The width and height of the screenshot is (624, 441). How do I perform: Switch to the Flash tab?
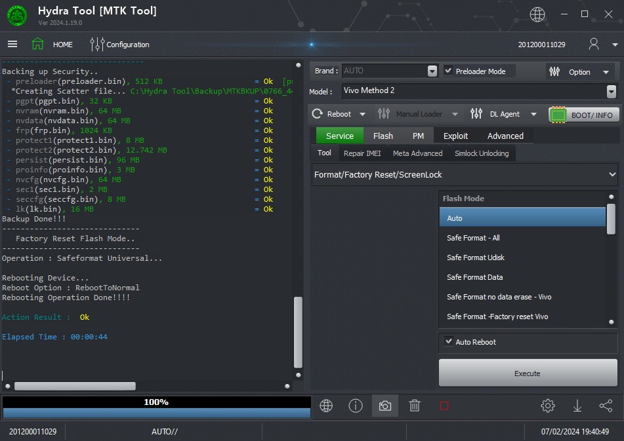click(383, 136)
